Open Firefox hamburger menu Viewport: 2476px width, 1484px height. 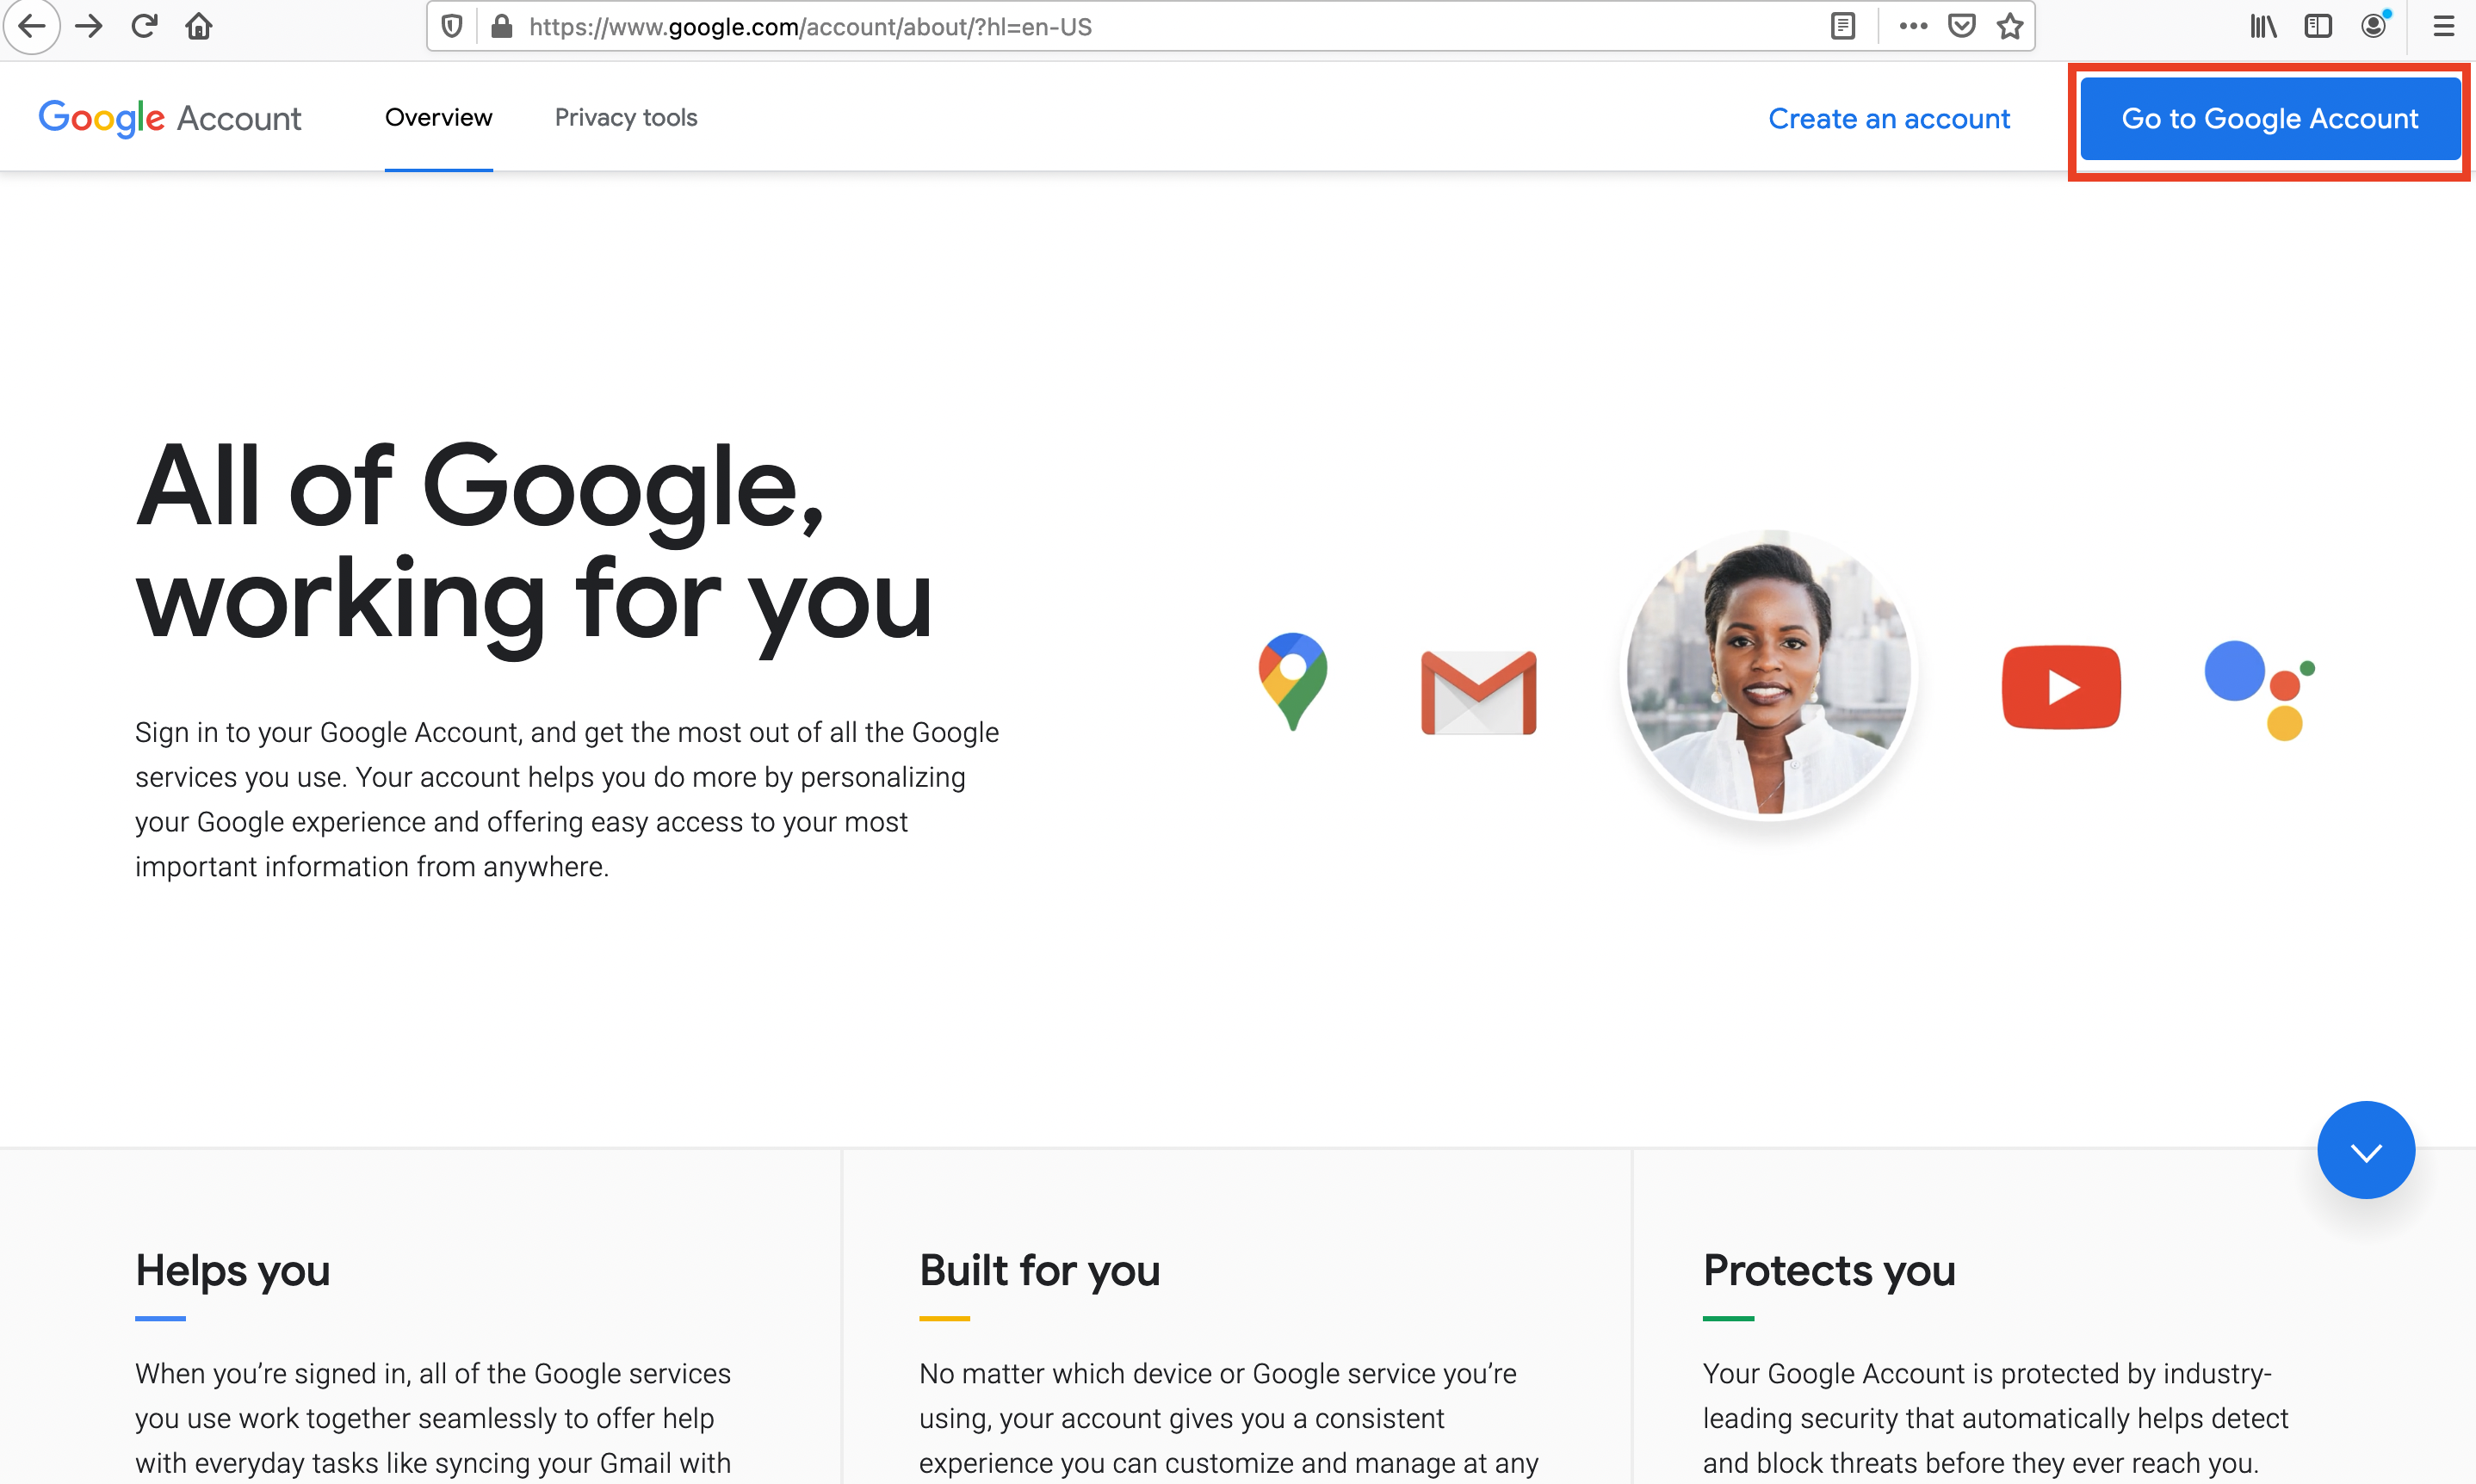coord(2443,27)
